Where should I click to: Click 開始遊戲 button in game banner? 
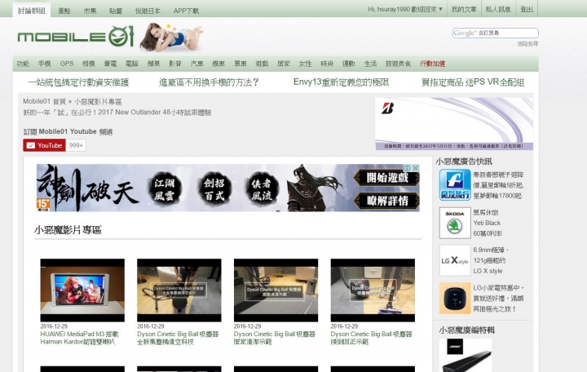pyautogui.click(x=387, y=178)
